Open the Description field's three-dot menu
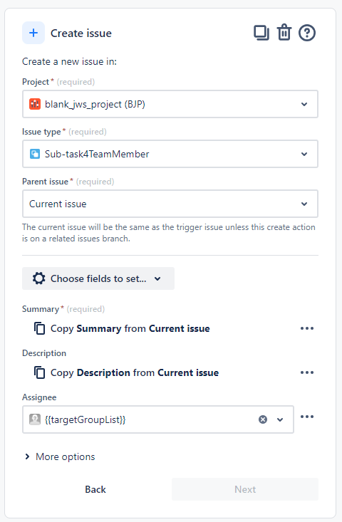The height and width of the screenshot is (522, 342). (x=306, y=372)
